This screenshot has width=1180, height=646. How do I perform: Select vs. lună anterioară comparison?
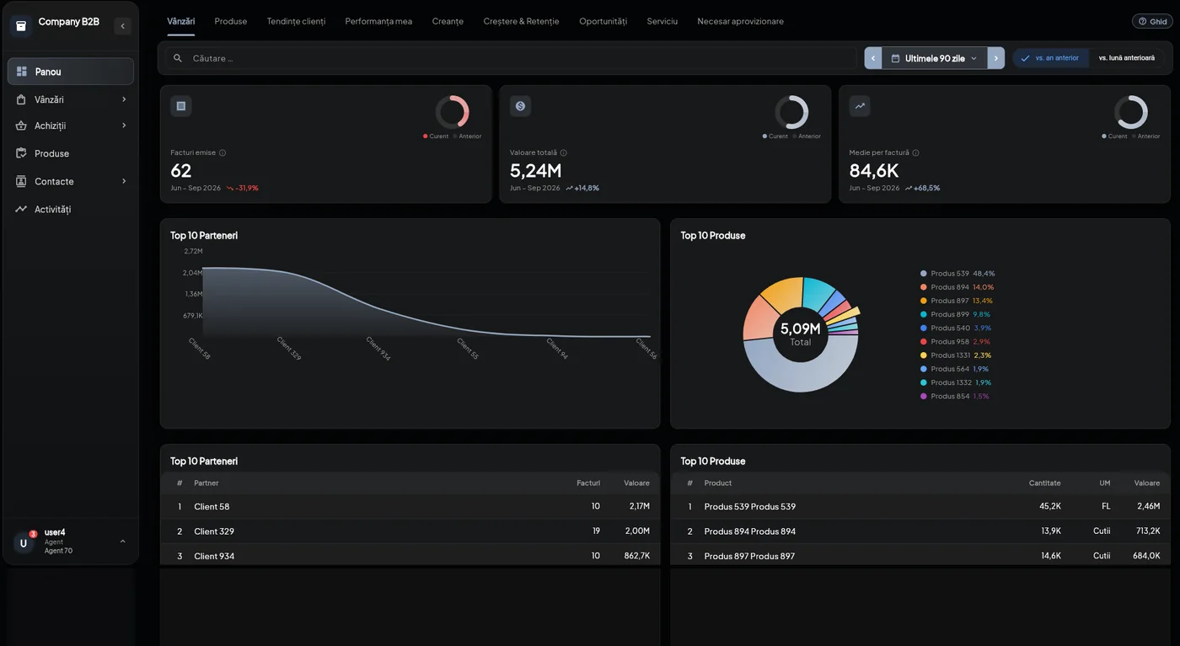point(1126,58)
